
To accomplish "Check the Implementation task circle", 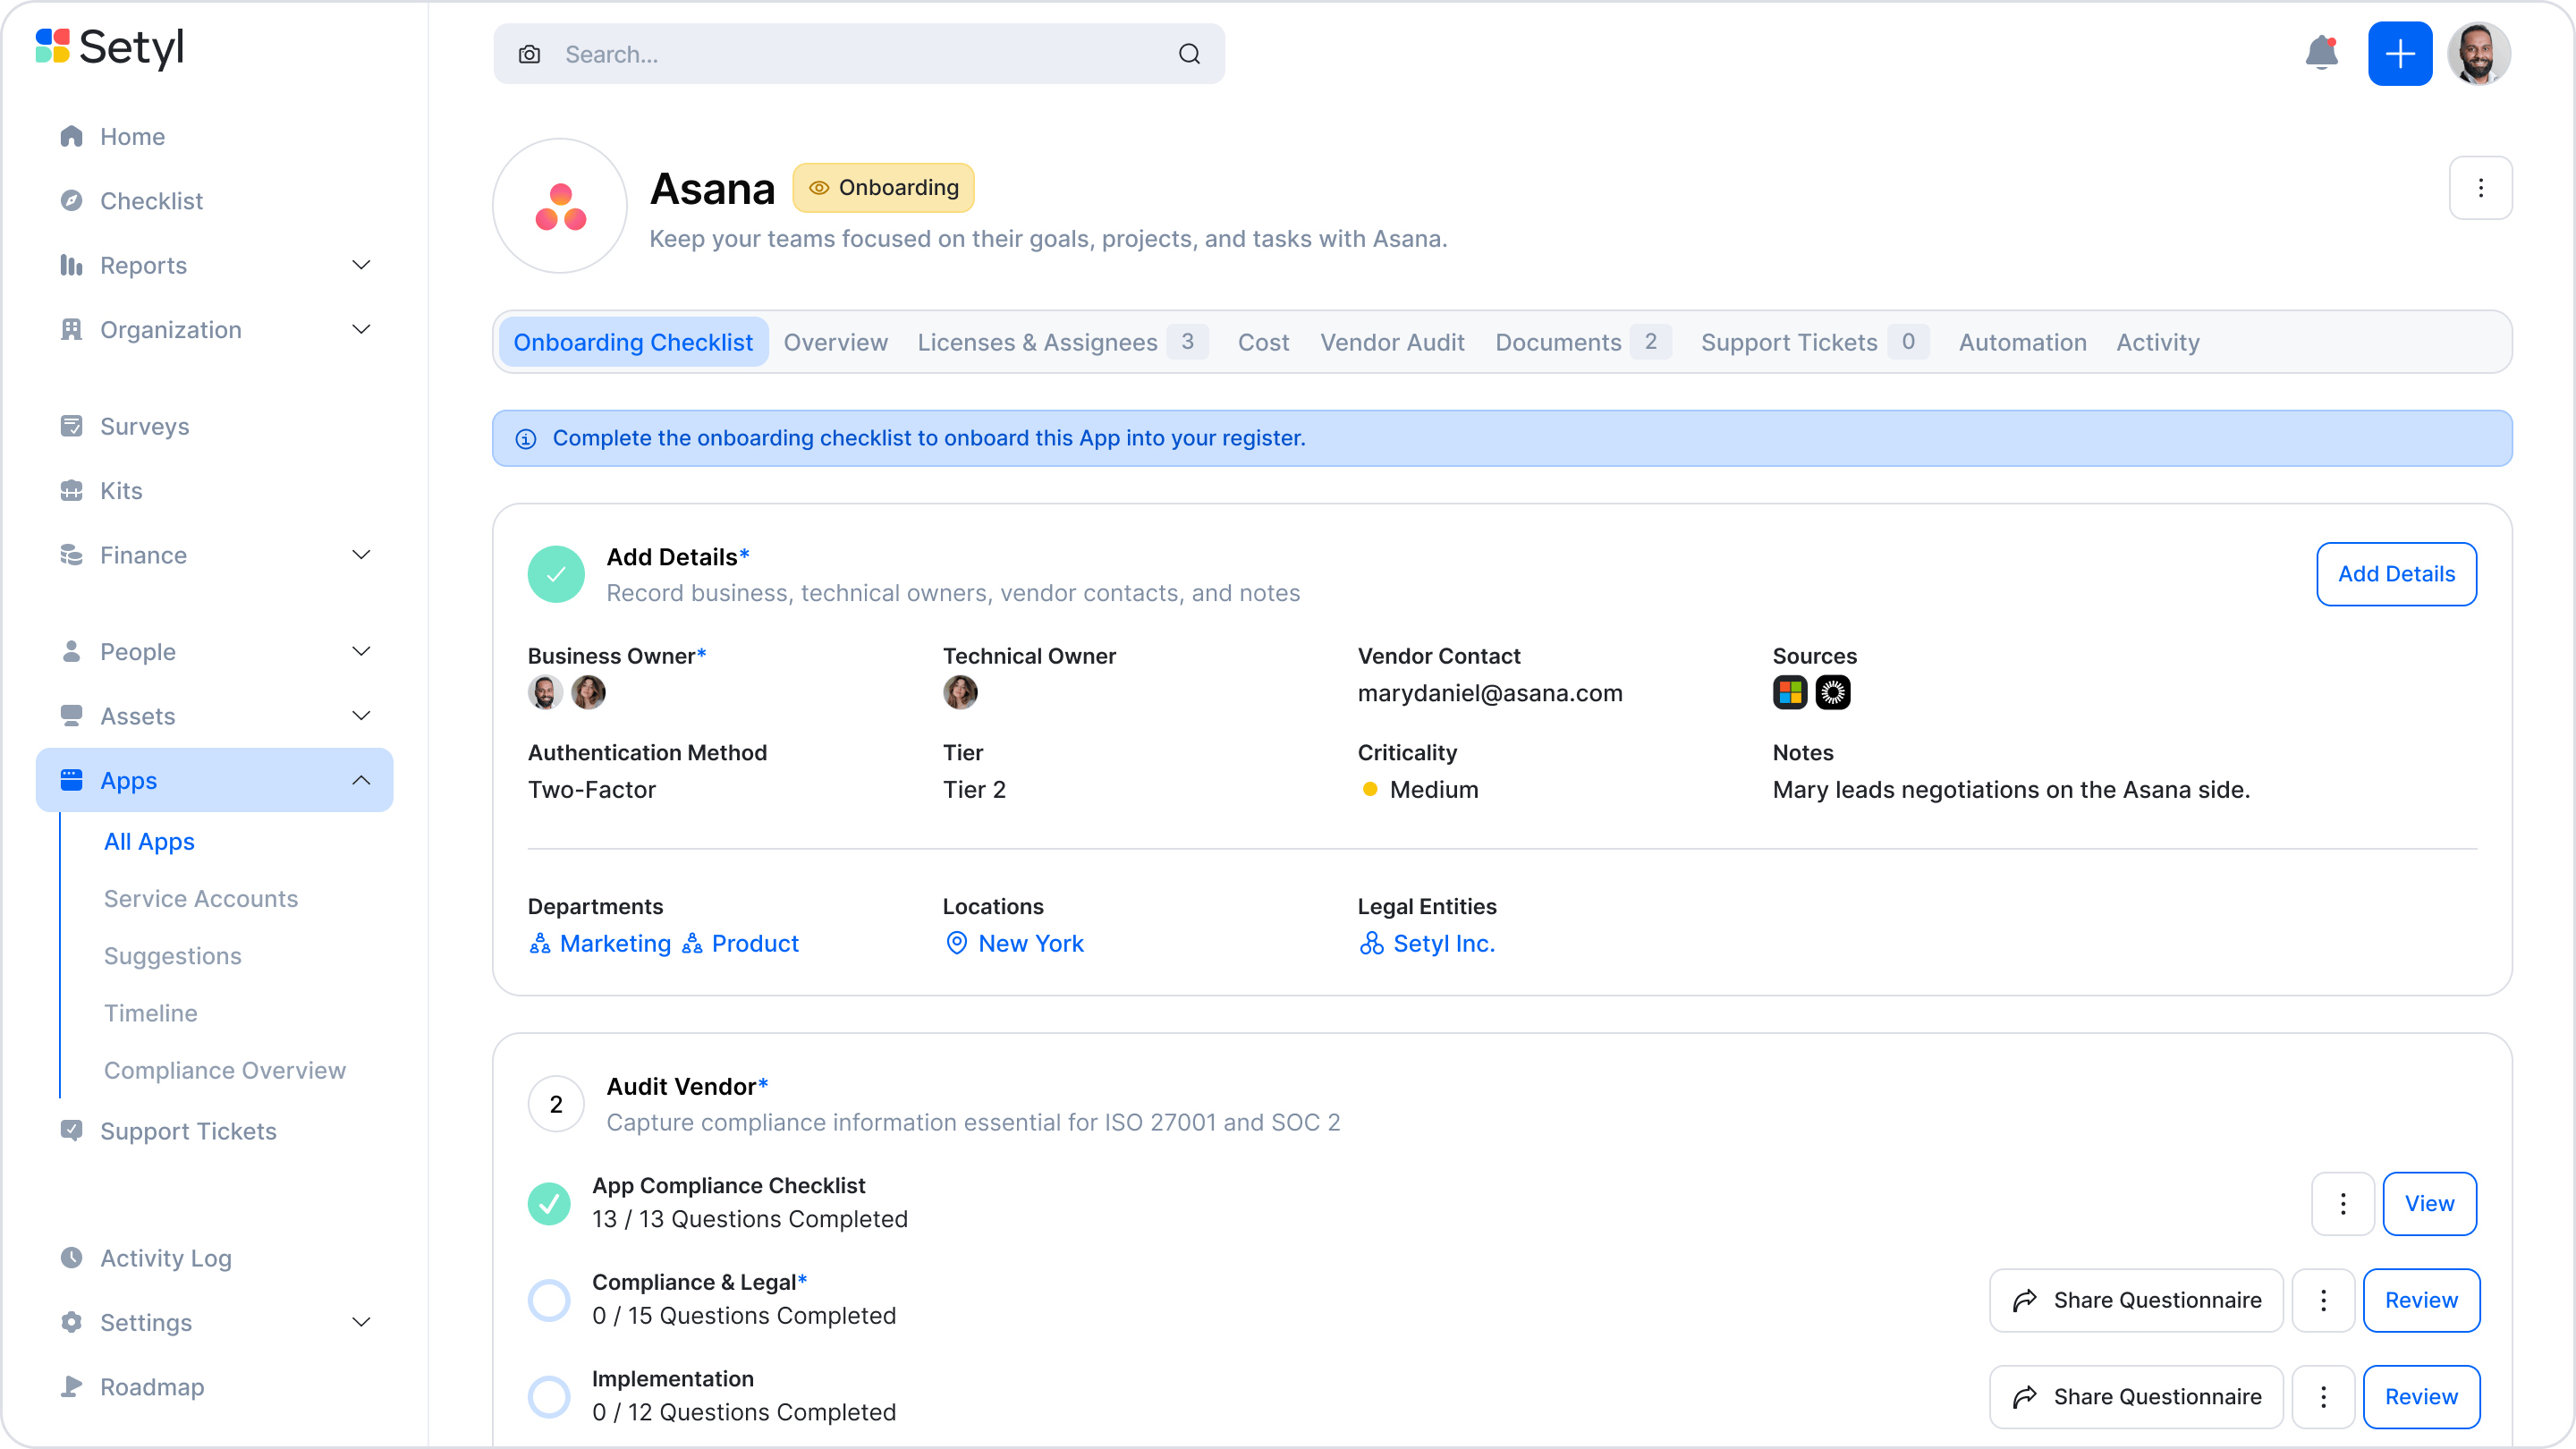I will (x=549, y=1396).
